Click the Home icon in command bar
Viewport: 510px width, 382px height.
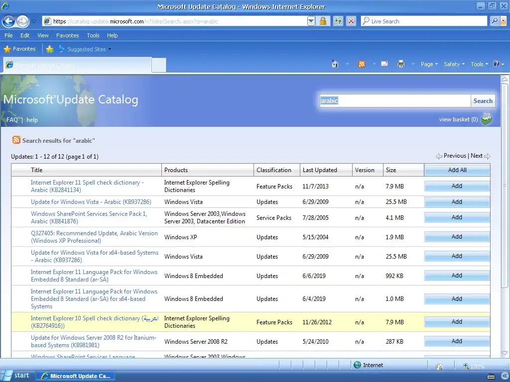(x=335, y=64)
